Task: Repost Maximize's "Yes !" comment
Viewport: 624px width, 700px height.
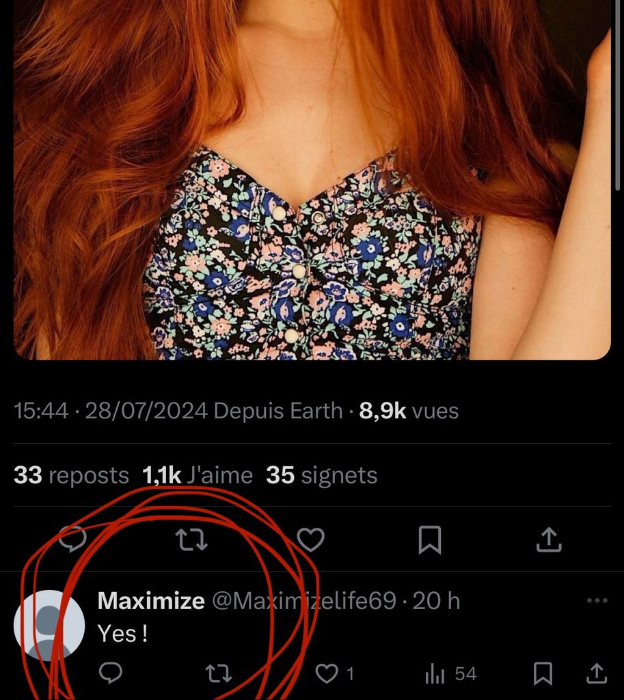Action: pyautogui.click(x=219, y=674)
